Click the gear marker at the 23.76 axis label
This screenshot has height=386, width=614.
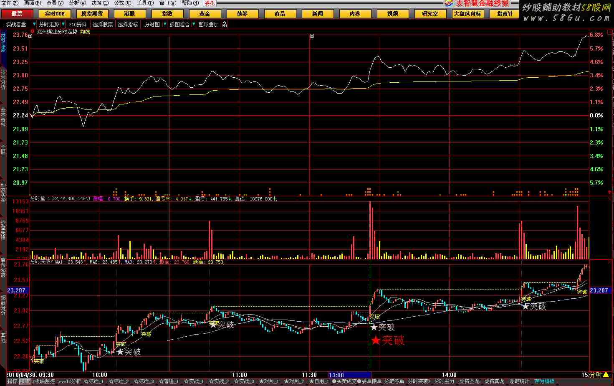(30, 36)
